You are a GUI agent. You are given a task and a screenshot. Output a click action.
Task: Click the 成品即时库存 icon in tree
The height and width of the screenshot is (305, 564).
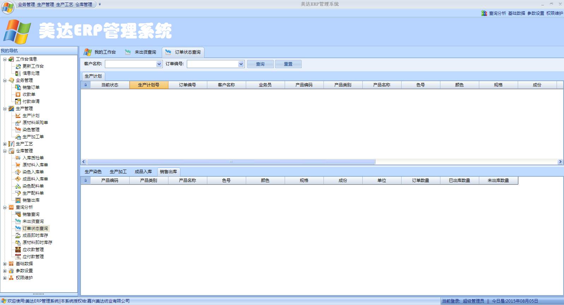(x=18, y=236)
